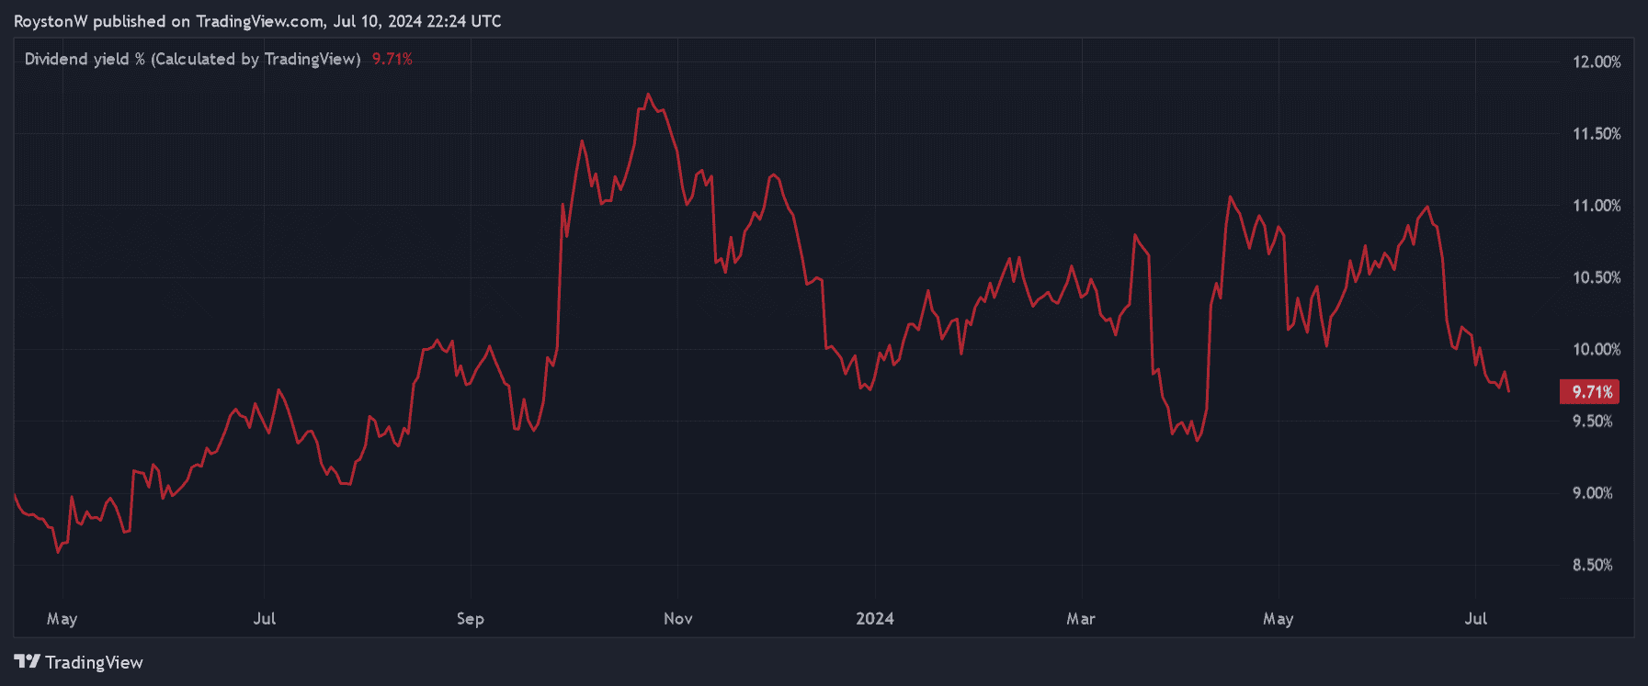
Task: Click the TradingView logo icon at bottom left
Action: click(27, 661)
